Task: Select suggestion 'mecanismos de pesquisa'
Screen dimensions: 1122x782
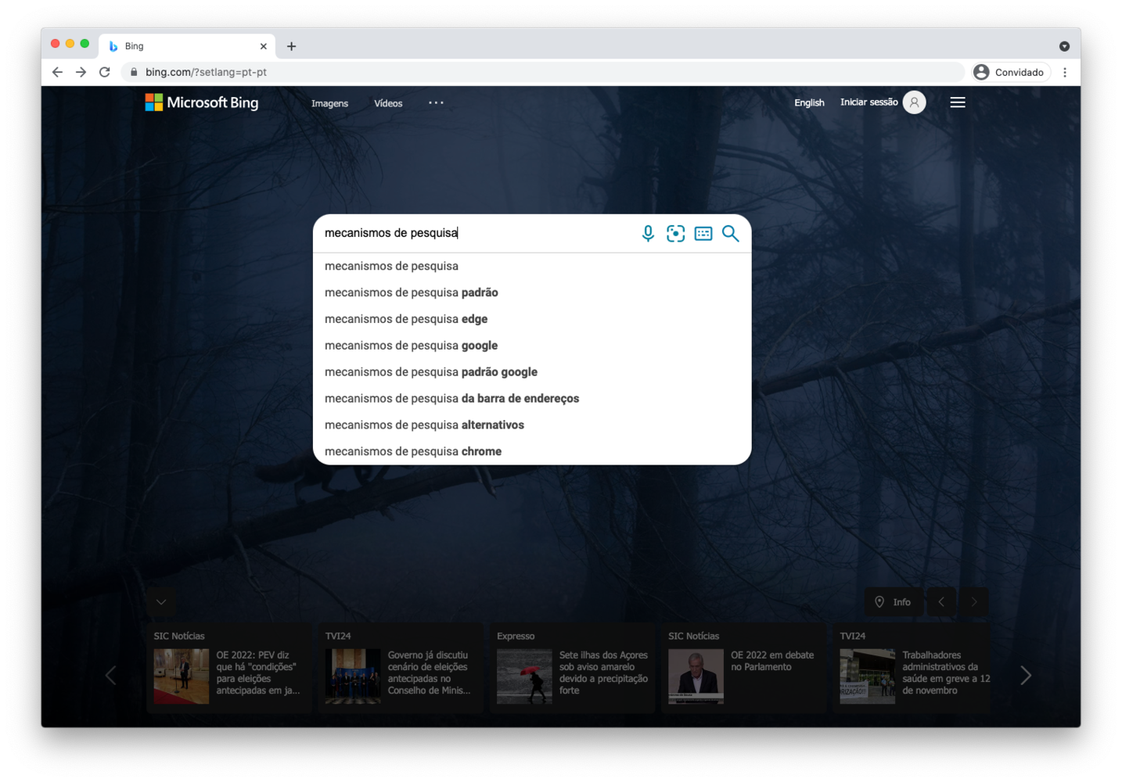Action: tap(532, 266)
